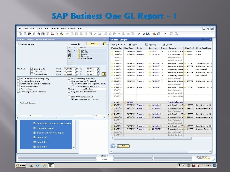Check Print Each Account on Sep. Page

point(18,79)
